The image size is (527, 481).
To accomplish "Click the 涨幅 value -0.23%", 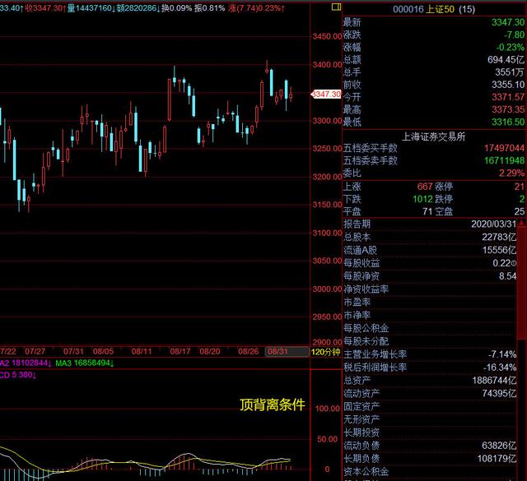I will point(511,48).
